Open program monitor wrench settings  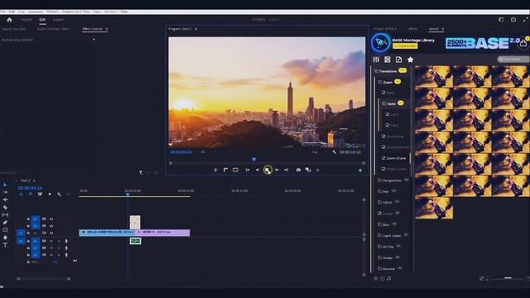pos(335,152)
